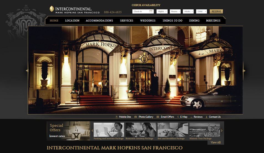Open the Location menu

72,20
